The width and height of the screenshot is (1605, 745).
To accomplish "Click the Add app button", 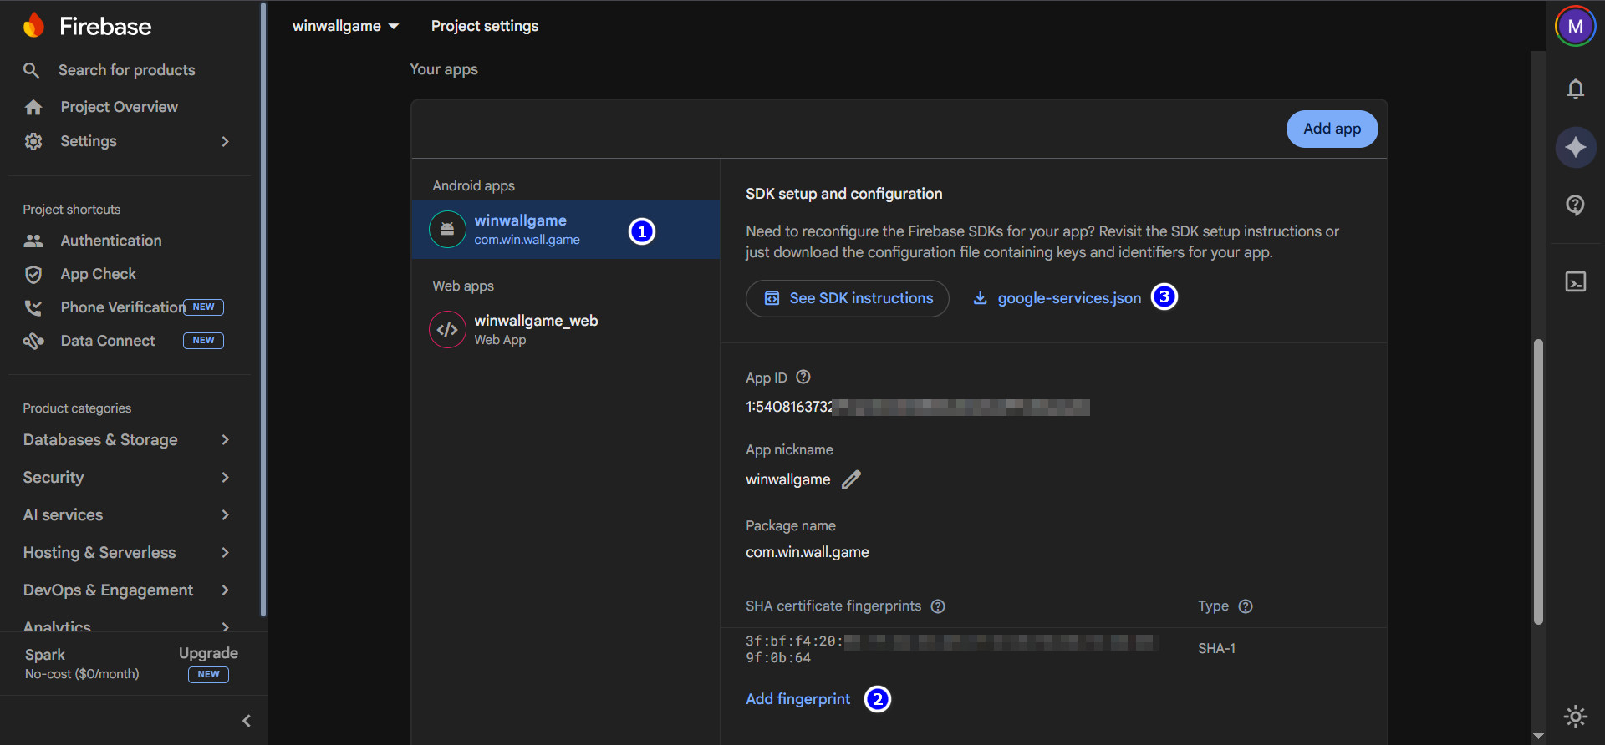I will click(1332, 129).
